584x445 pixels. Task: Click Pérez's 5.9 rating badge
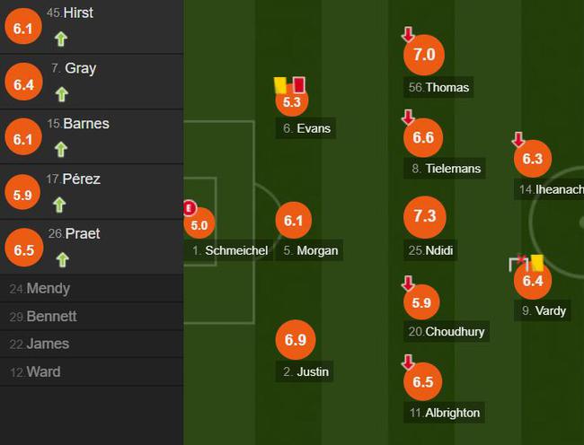click(22, 192)
